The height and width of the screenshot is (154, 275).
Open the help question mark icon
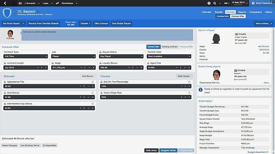point(209,3)
